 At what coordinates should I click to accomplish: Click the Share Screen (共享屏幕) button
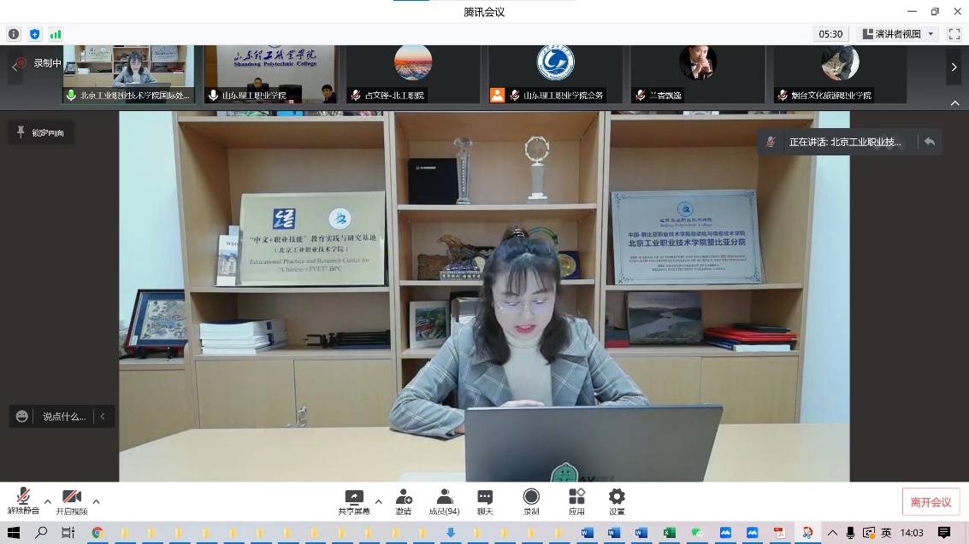(353, 502)
